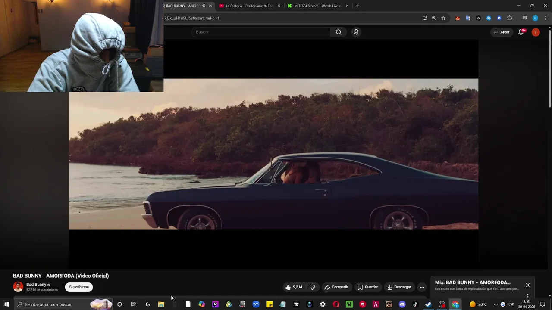Screen dimensions: 552x310
Task: Open the MetaMask fox extension
Action: click(x=458, y=18)
